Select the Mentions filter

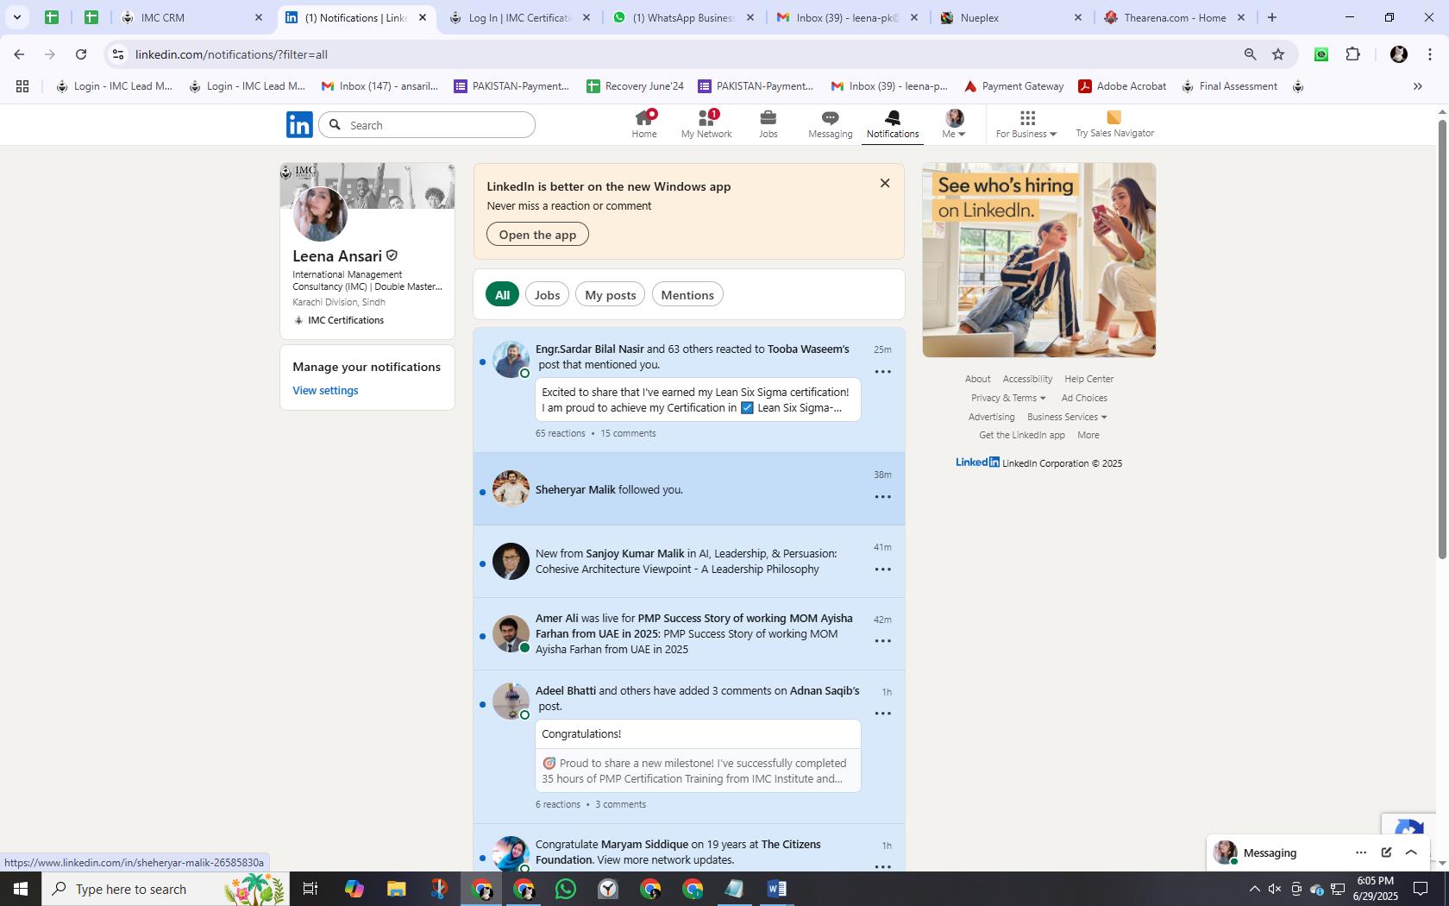[687, 294]
